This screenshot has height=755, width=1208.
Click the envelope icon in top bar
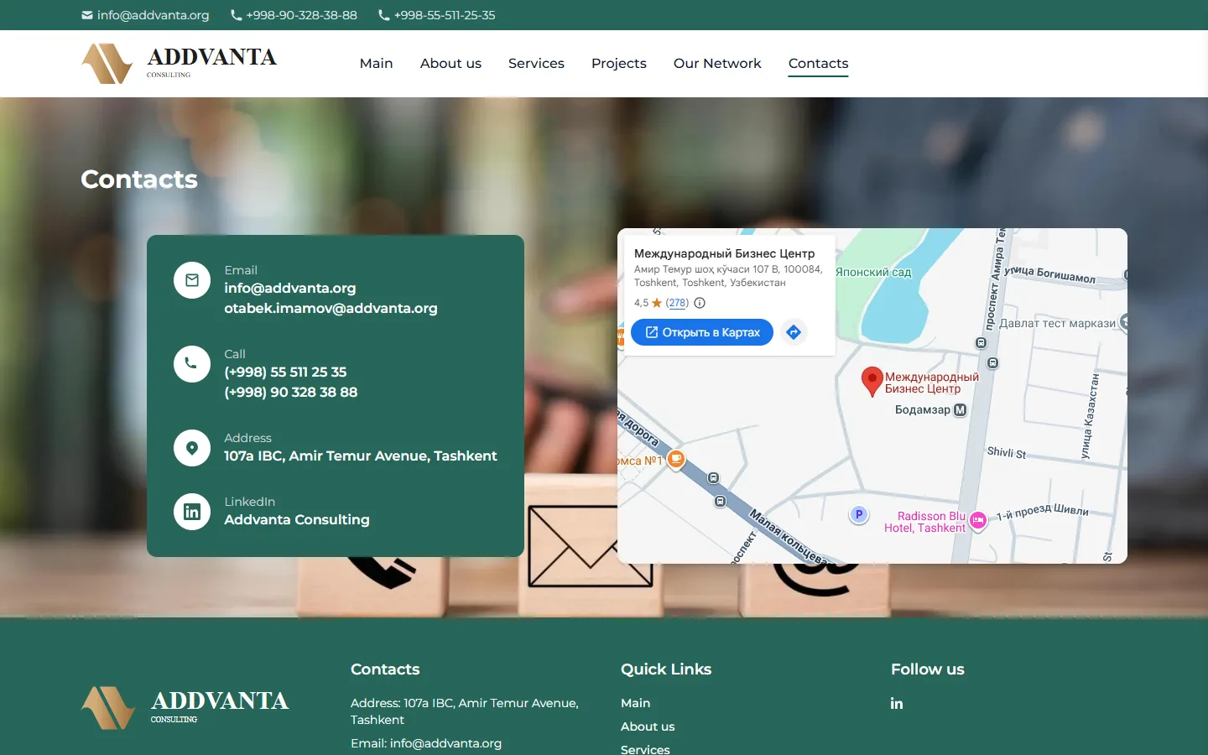87,15
